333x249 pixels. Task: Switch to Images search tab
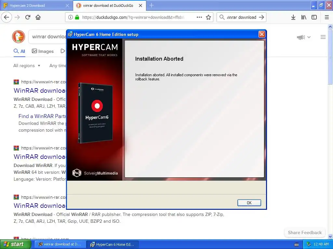tap(43, 51)
